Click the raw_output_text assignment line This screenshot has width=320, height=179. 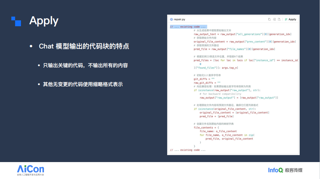point(242,34)
